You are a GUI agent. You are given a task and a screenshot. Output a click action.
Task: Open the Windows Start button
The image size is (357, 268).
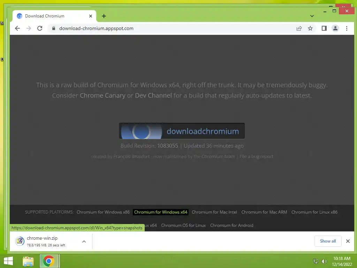[x=8, y=261]
